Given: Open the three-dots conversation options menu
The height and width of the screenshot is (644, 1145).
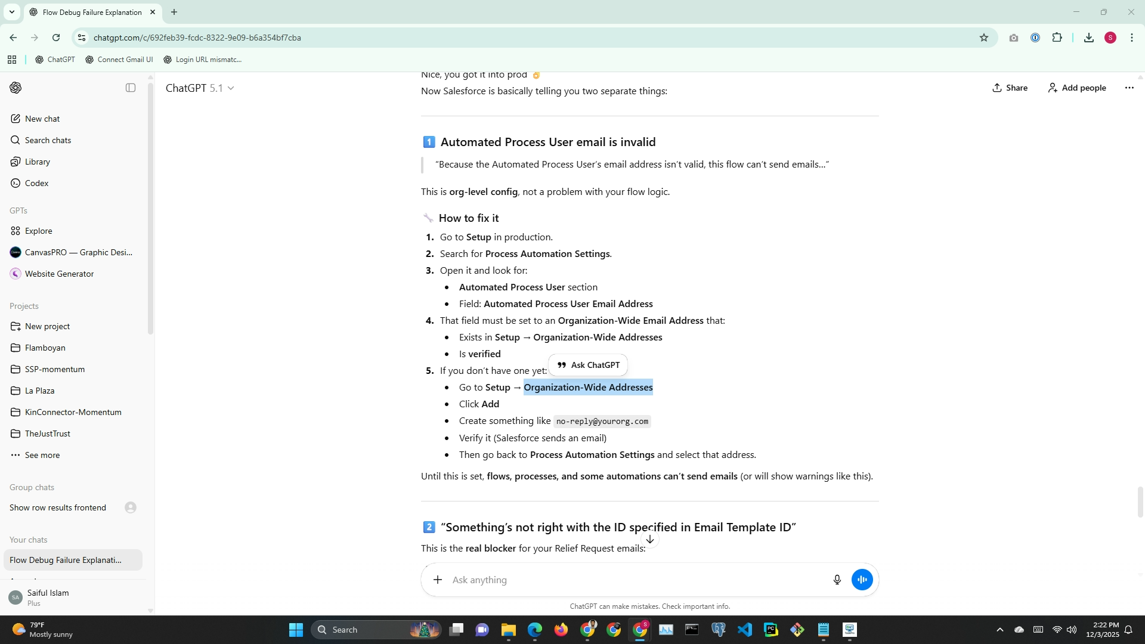Looking at the screenshot, I should pyautogui.click(x=1129, y=88).
